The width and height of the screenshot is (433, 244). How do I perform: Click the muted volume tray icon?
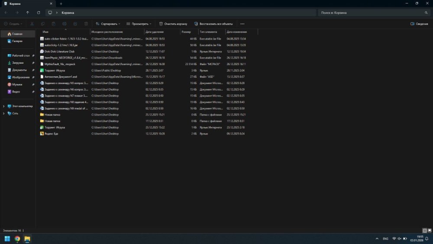coord(399,238)
